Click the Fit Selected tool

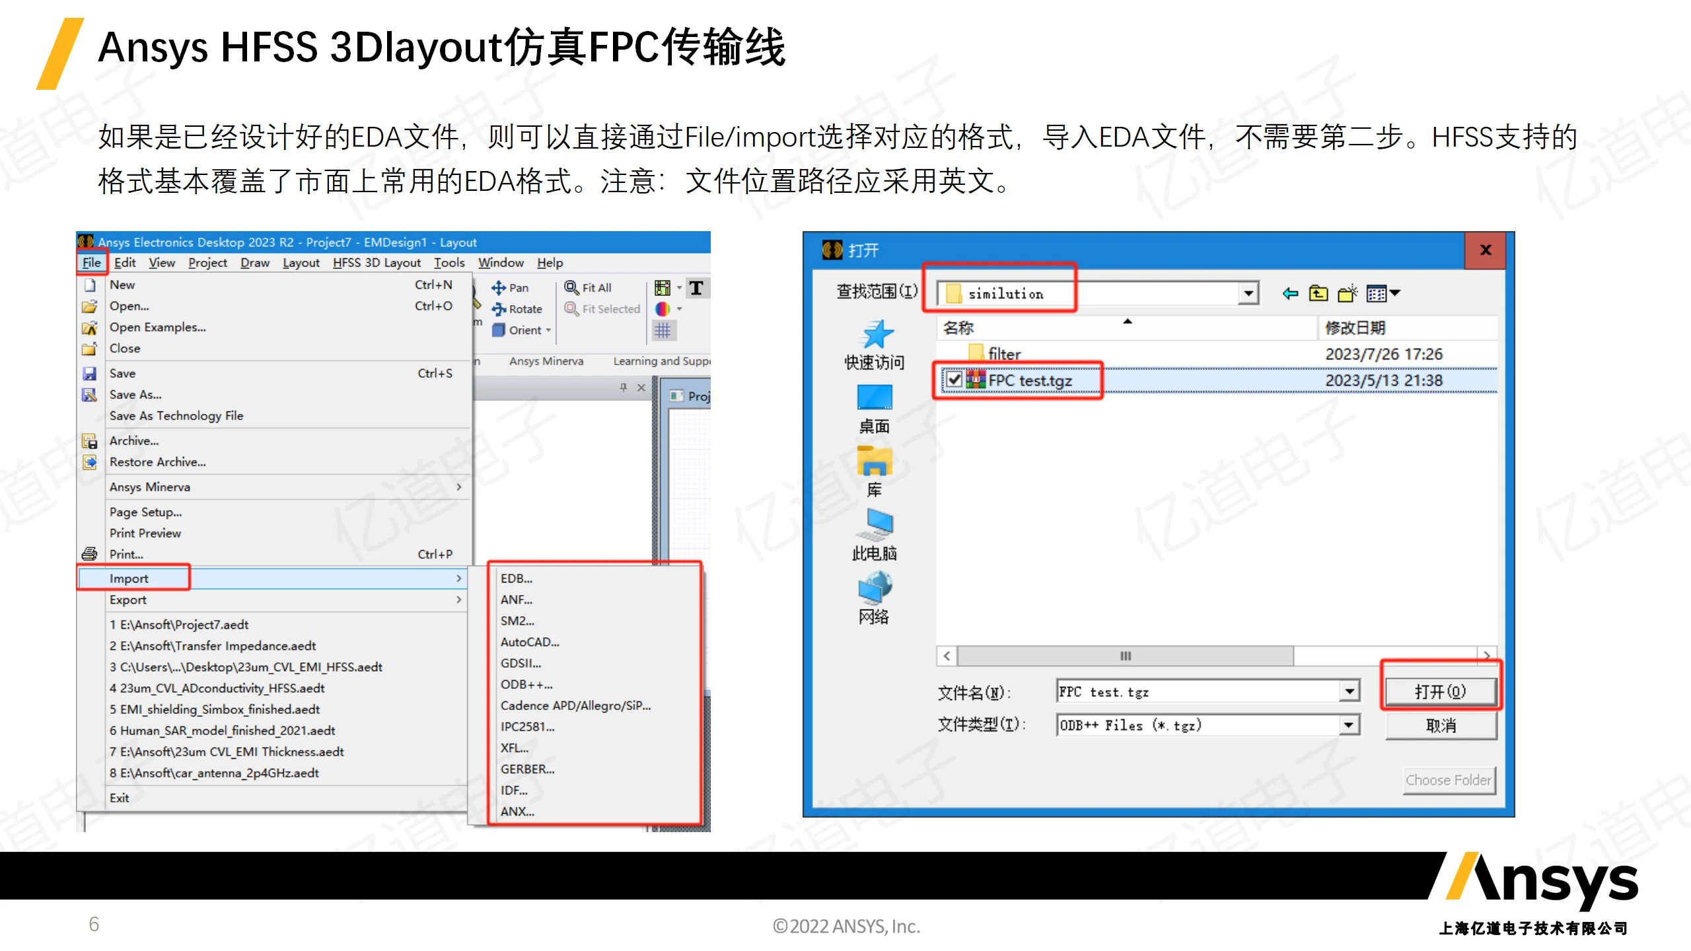[602, 309]
